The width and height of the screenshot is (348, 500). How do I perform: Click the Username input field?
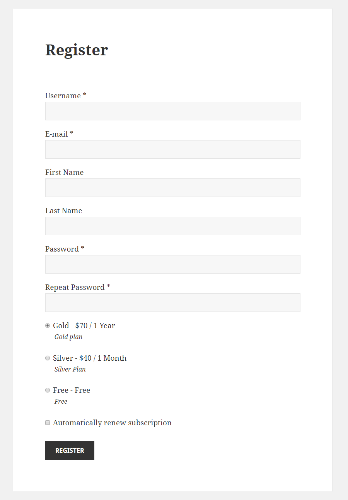172,111
